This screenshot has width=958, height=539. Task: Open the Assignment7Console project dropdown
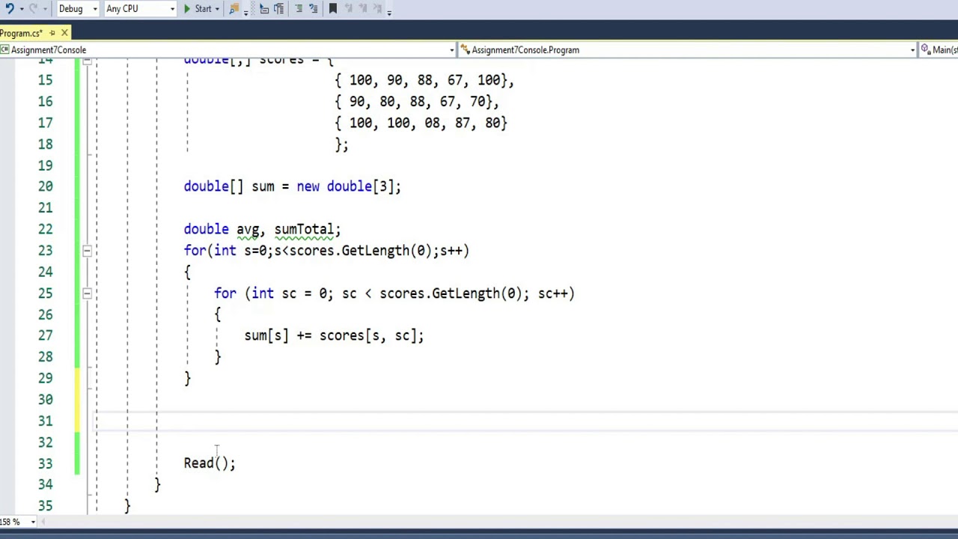point(228,50)
